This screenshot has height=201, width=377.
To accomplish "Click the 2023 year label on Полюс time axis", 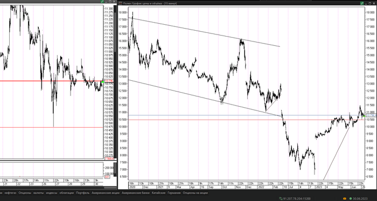I will click(x=319, y=187).
